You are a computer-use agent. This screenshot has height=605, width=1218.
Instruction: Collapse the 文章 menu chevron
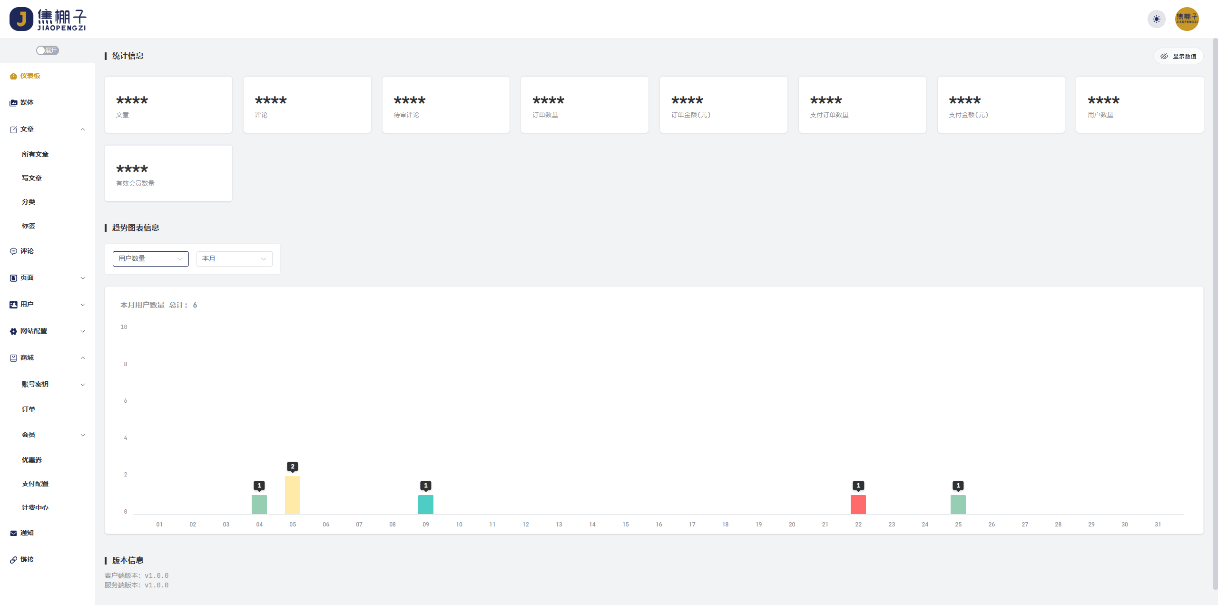83,129
